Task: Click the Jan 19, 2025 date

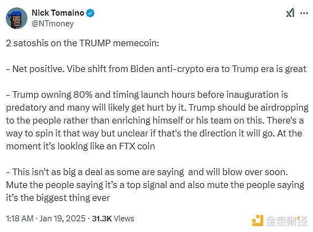Action: click(63, 219)
